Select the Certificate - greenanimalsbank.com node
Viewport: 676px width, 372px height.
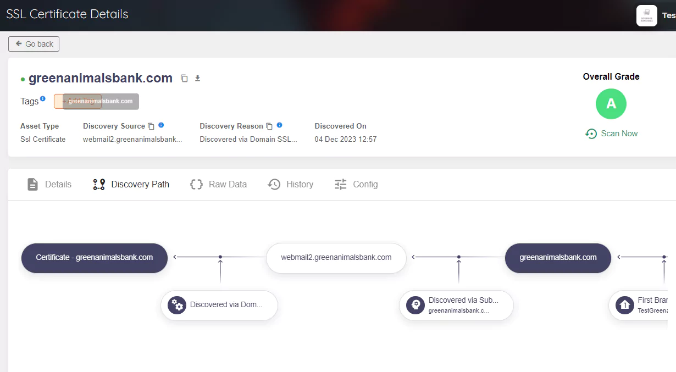(95, 258)
